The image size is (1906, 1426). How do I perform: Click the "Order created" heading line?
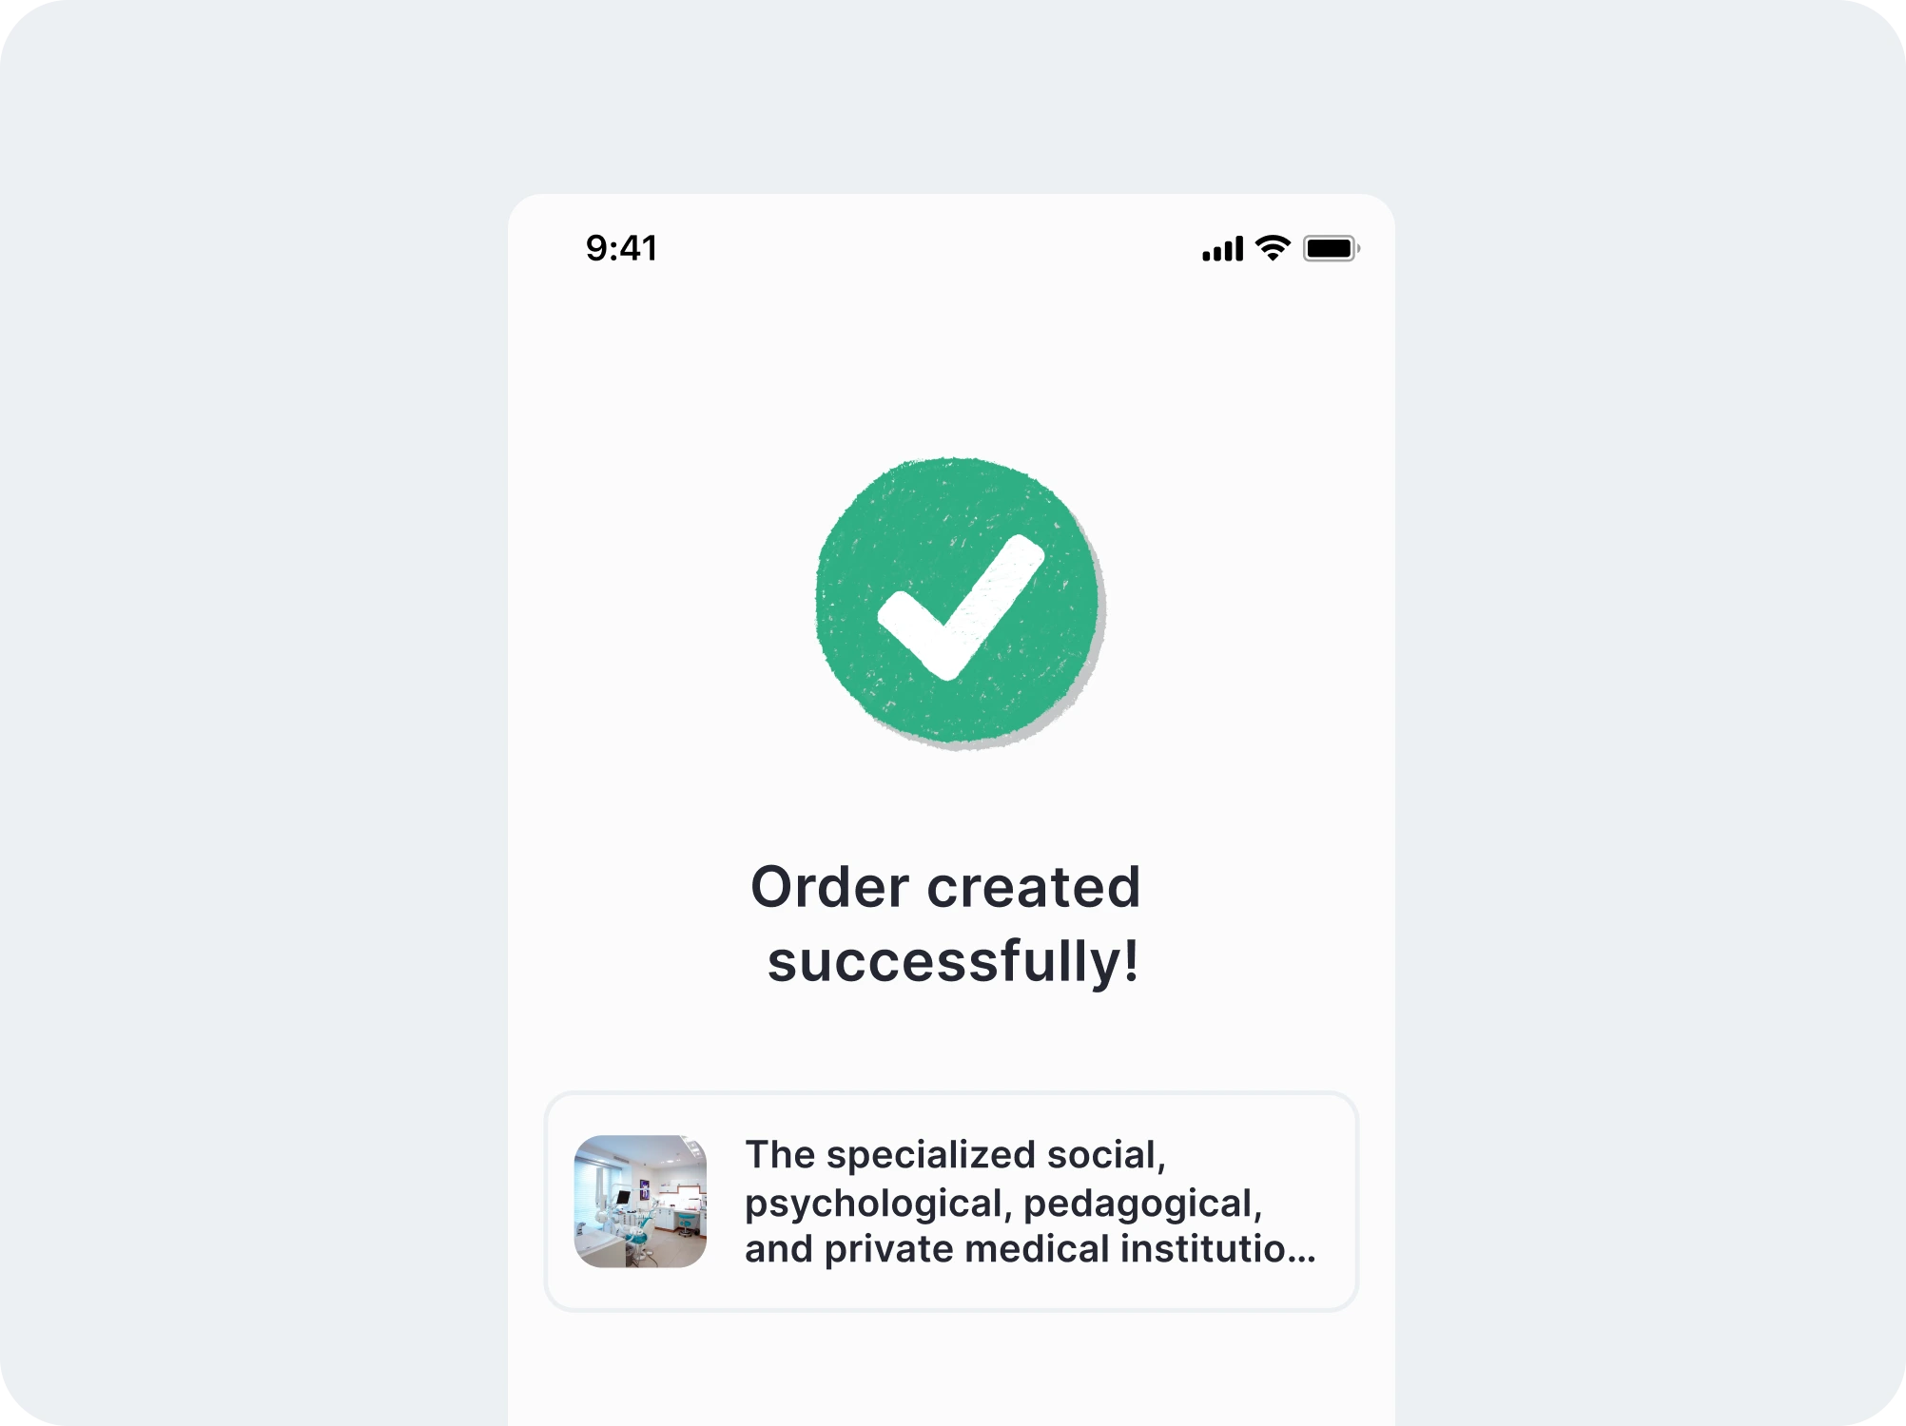945,887
